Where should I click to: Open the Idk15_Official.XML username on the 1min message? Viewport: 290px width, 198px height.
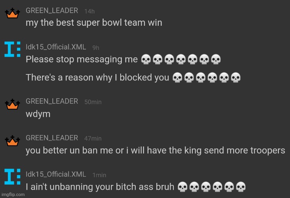pyautogui.click(x=56, y=174)
